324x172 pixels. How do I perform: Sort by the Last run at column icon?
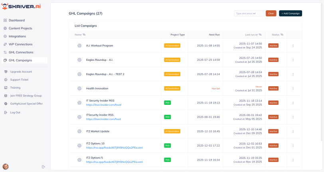260,35
